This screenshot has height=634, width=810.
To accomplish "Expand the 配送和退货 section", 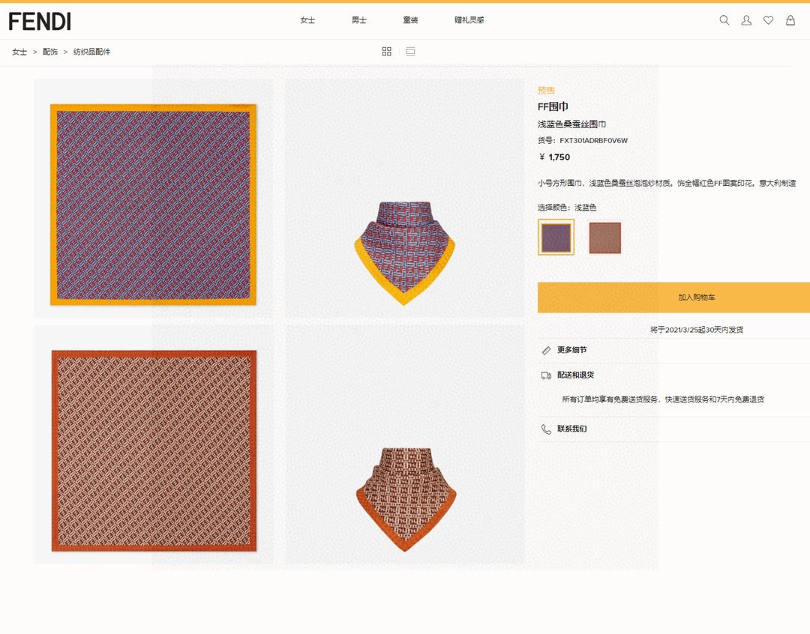I will (575, 375).
